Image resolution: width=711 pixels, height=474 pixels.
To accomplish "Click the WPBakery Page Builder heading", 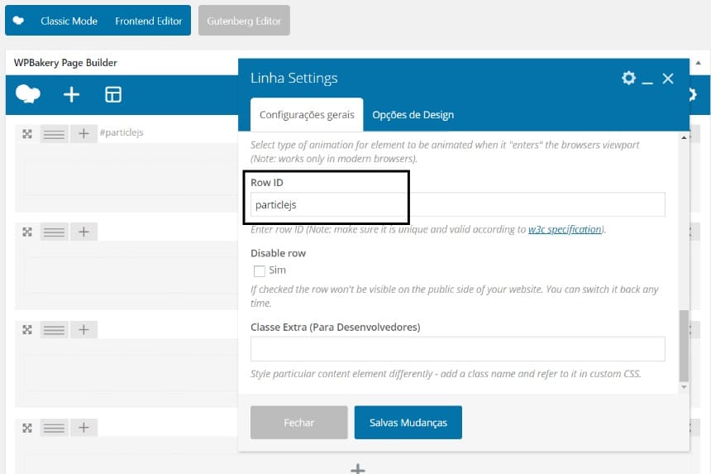I will (65, 63).
